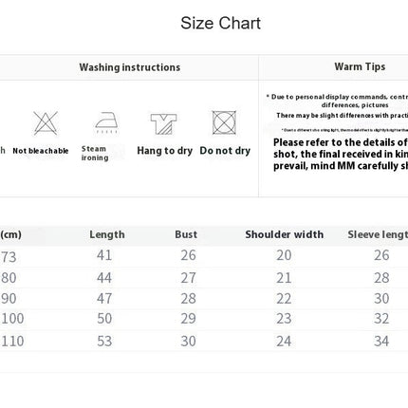Click the Not bleachable triangle icon
This screenshot has height=408, width=408.
[46, 123]
